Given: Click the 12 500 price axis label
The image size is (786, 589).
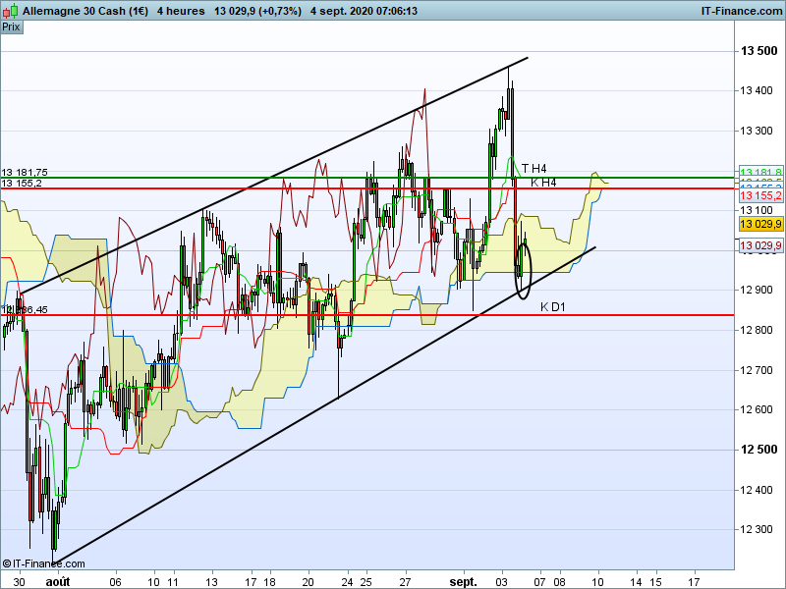Looking at the screenshot, I should click(x=758, y=450).
